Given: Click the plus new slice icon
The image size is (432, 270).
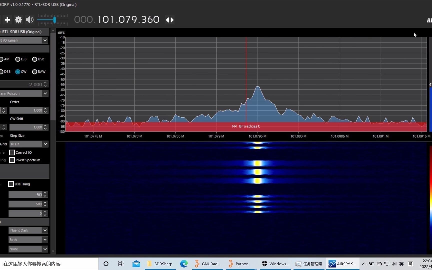Looking at the screenshot, I should (7, 20).
